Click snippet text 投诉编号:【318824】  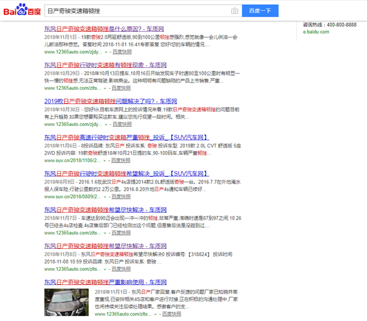point(188,254)
